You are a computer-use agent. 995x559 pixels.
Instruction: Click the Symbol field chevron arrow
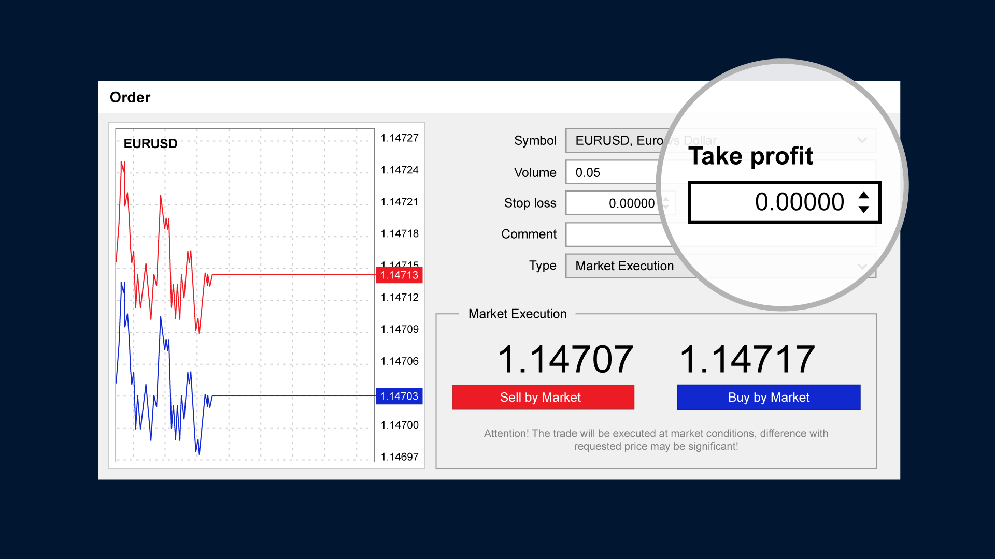click(862, 141)
